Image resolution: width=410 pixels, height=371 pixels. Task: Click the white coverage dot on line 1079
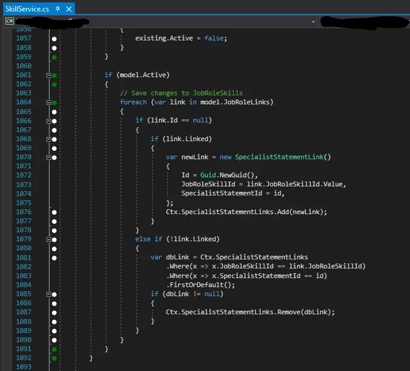coord(54,239)
